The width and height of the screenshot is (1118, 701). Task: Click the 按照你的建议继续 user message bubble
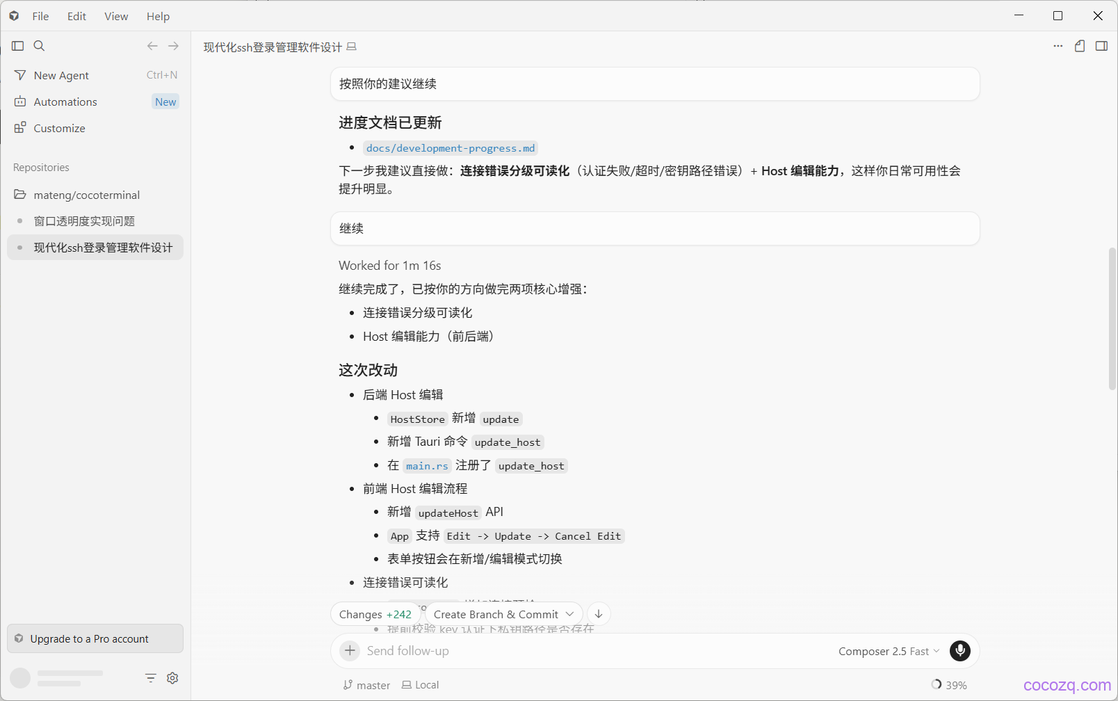tap(655, 83)
